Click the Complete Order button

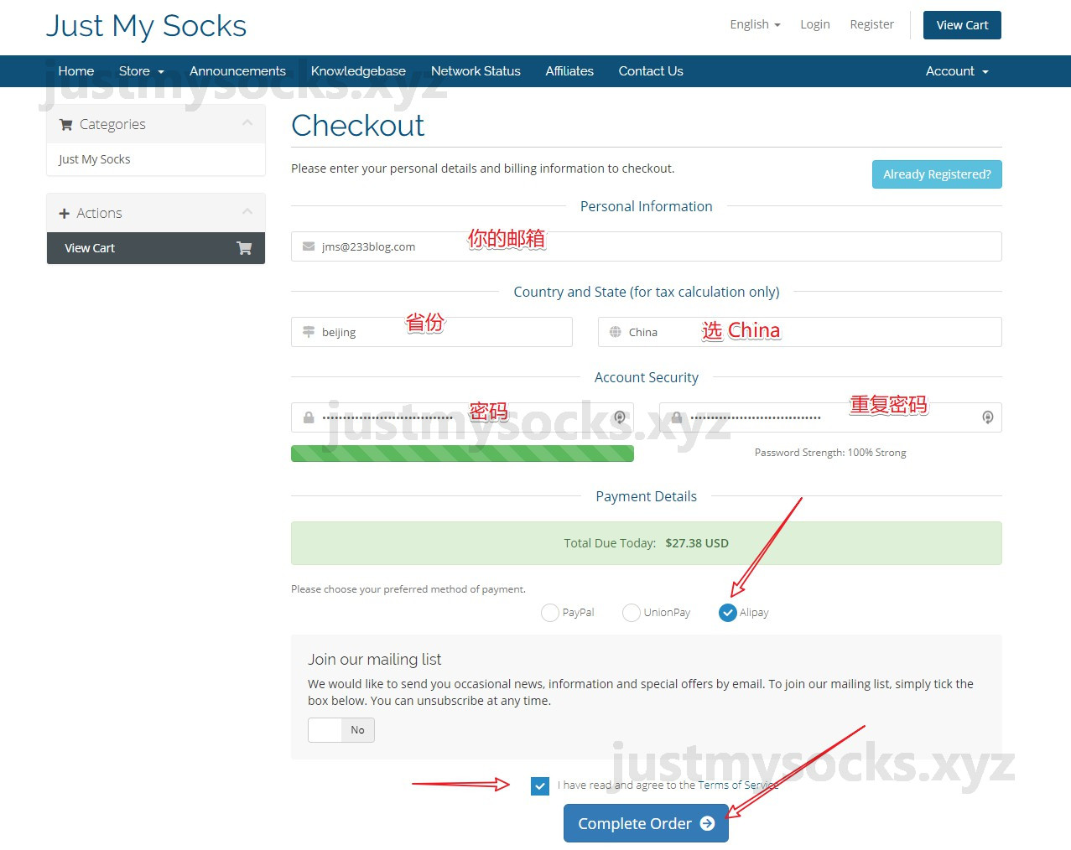tap(646, 823)
